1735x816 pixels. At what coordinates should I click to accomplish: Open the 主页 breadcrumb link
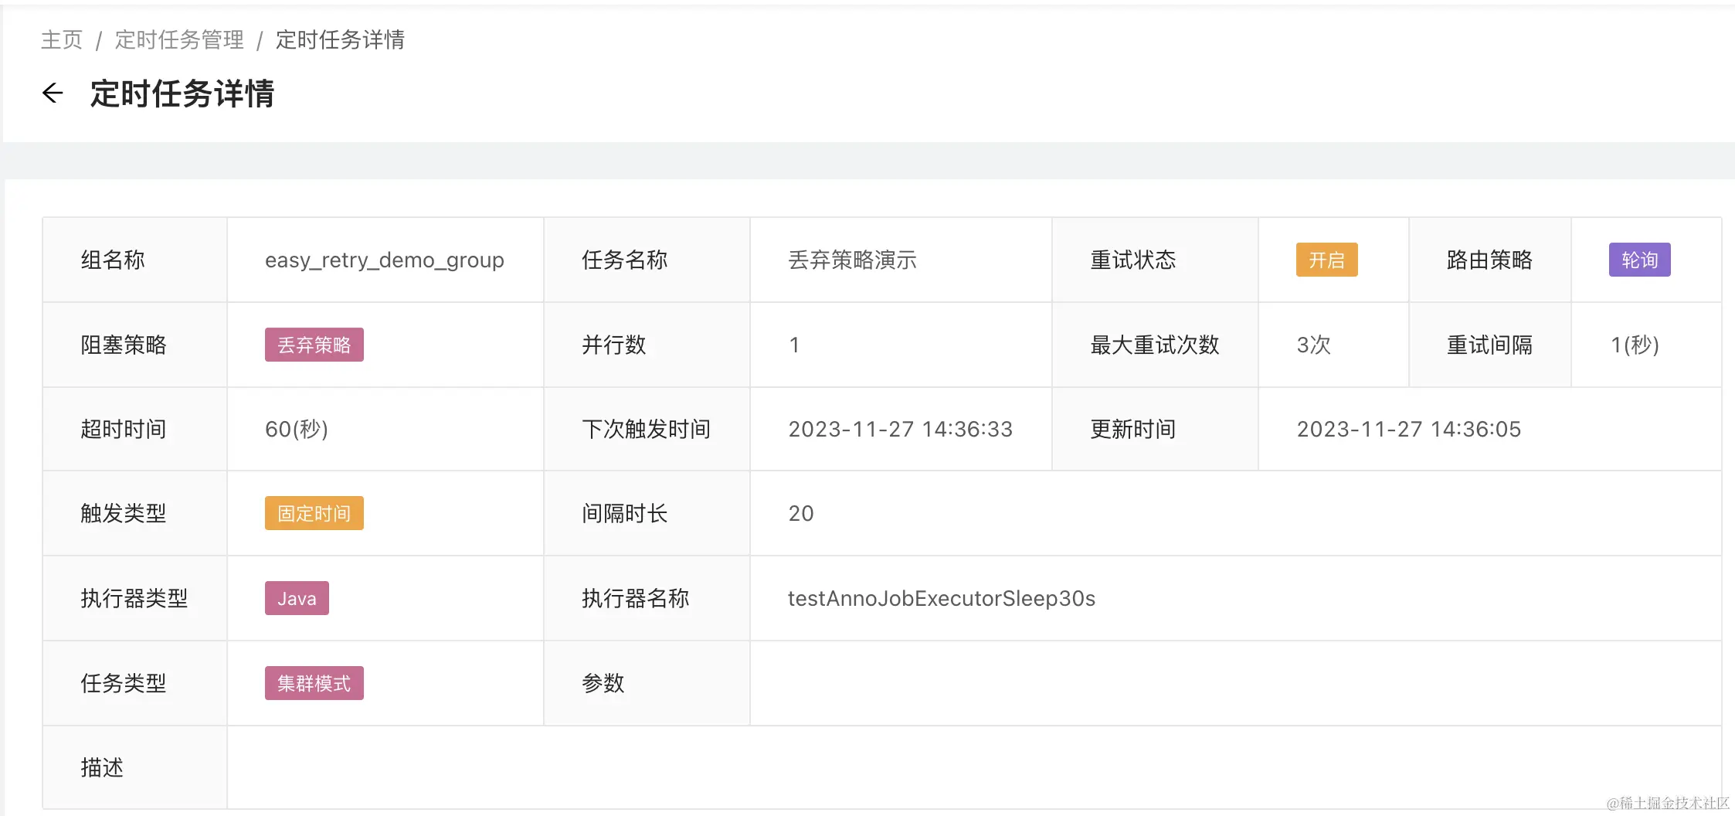pos(62,39)
